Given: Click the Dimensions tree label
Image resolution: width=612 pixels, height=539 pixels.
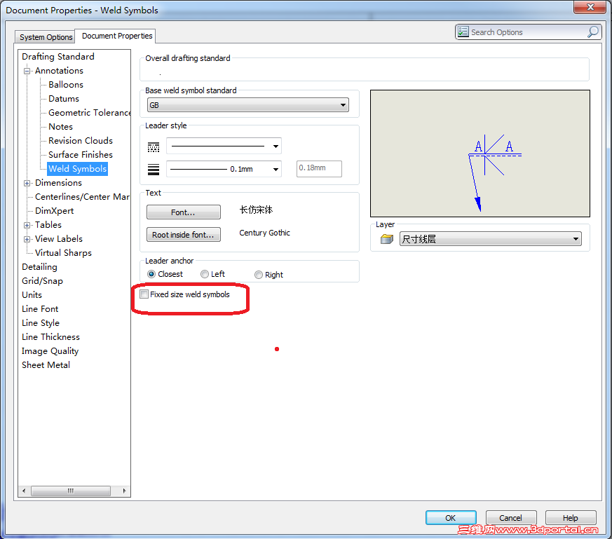Looking at the screenshot, I should (58, 183).
